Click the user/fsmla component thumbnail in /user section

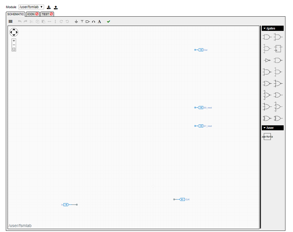point(267,136)
